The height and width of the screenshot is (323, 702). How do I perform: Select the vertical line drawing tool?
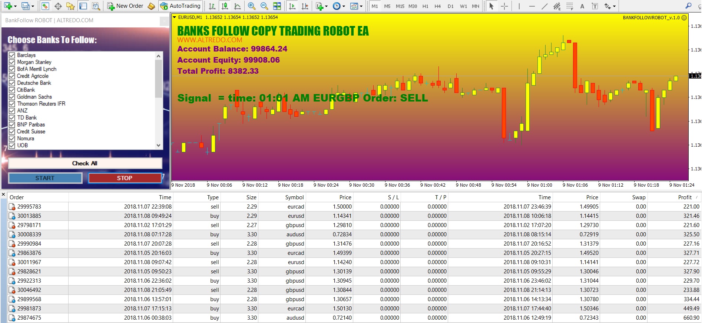tap(519, 6)
